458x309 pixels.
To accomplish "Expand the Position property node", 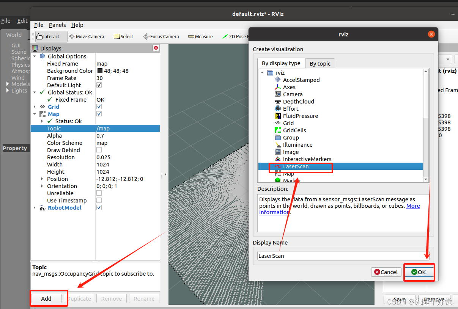I will tap(42, 179).
